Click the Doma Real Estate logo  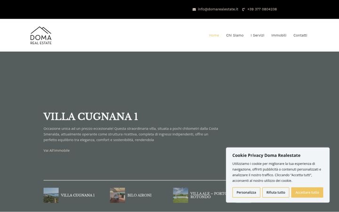(41, 35)
